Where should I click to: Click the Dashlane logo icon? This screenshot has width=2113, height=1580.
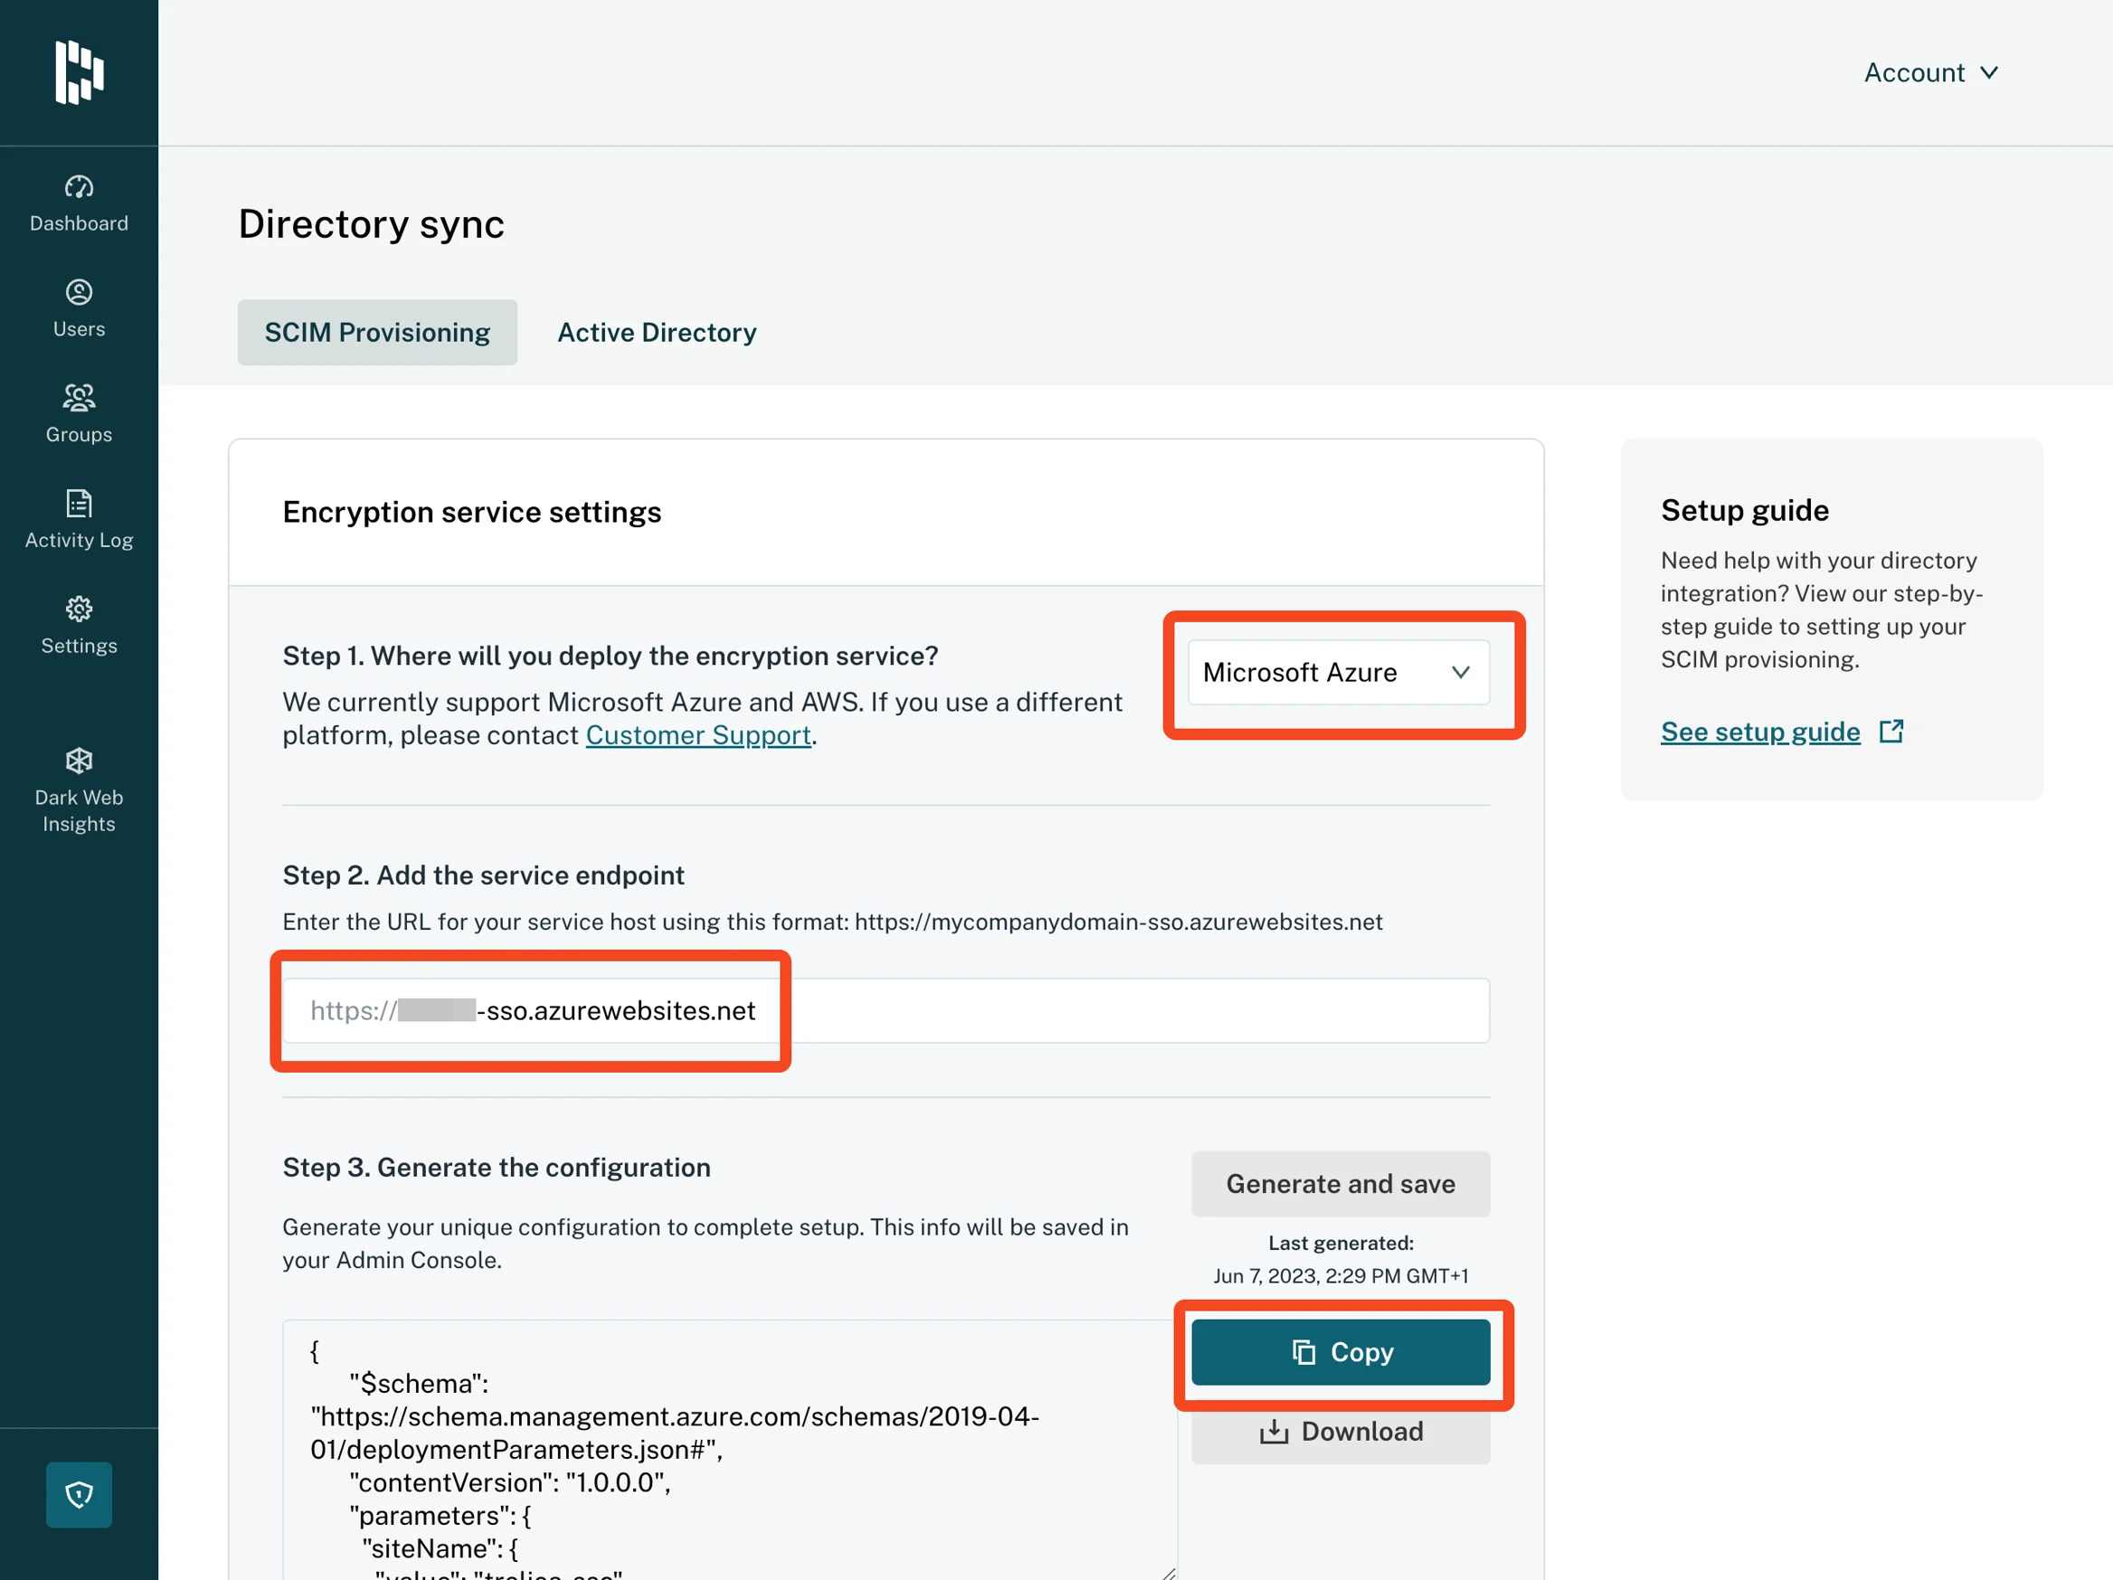coord(80,72)
